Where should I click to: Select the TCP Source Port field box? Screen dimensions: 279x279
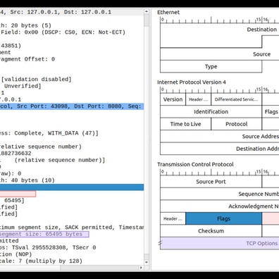(211, 182)
